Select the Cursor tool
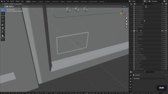 tap(3, 14)
